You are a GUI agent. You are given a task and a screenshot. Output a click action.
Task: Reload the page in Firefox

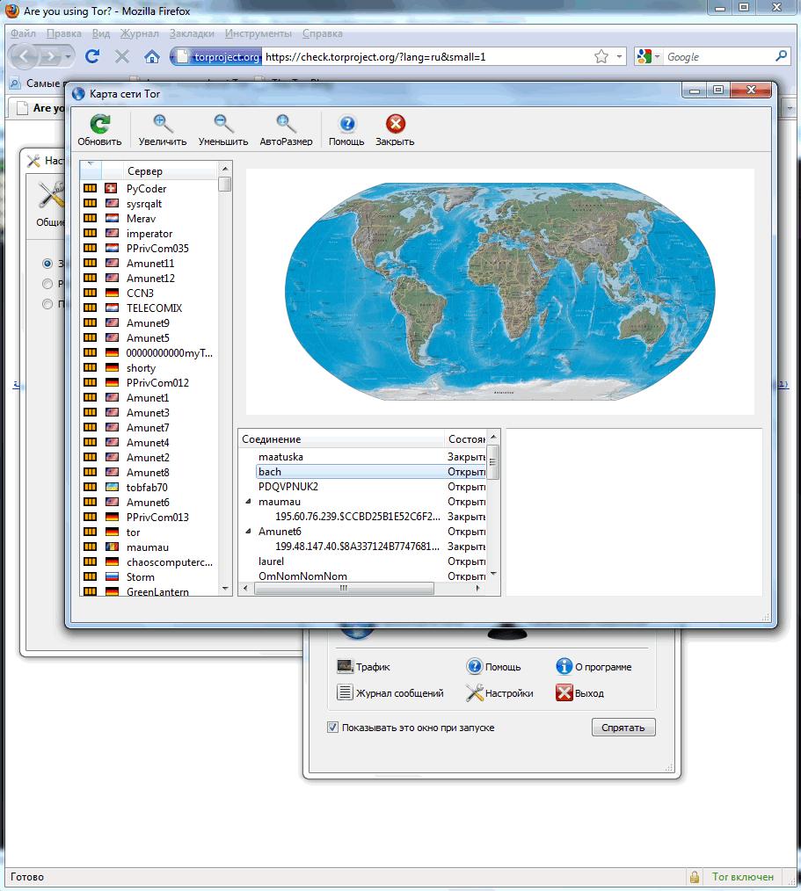pos(92,56)
